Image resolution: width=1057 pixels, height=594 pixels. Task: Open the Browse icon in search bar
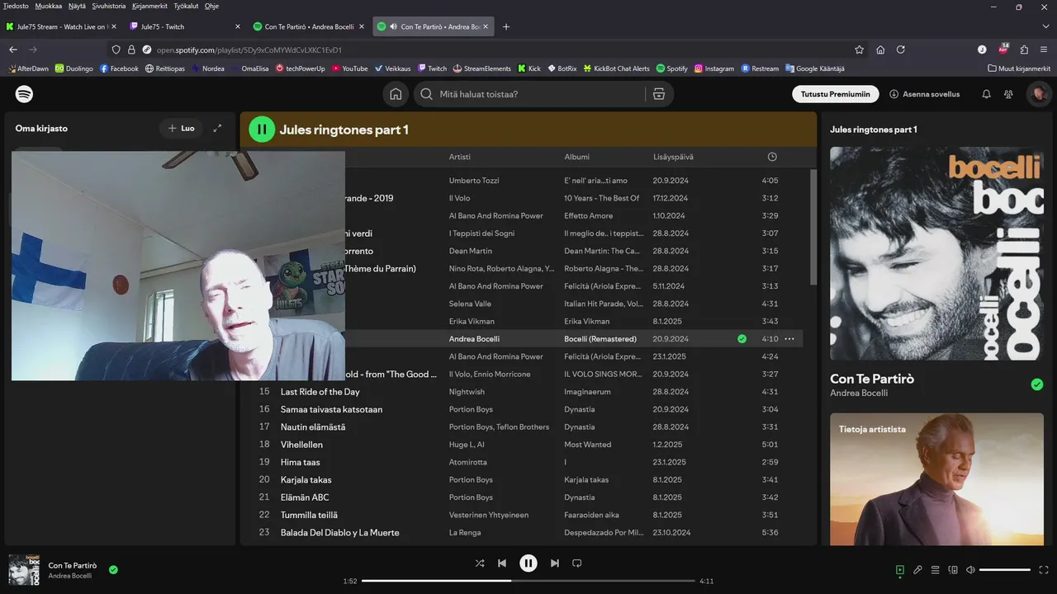tap(658, 94)
